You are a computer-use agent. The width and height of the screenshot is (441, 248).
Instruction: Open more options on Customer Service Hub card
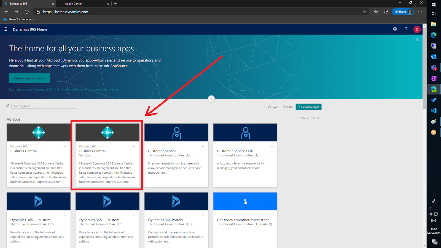coord(271,146)
